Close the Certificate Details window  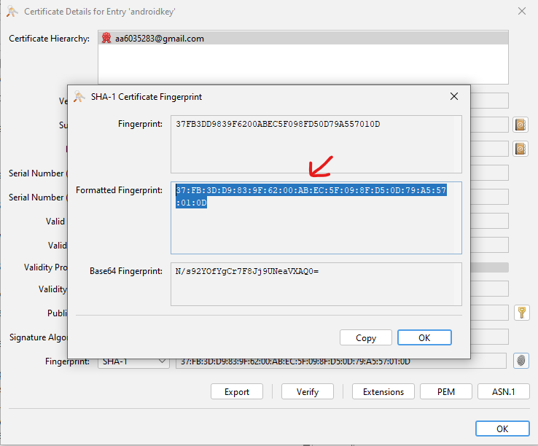521,11
